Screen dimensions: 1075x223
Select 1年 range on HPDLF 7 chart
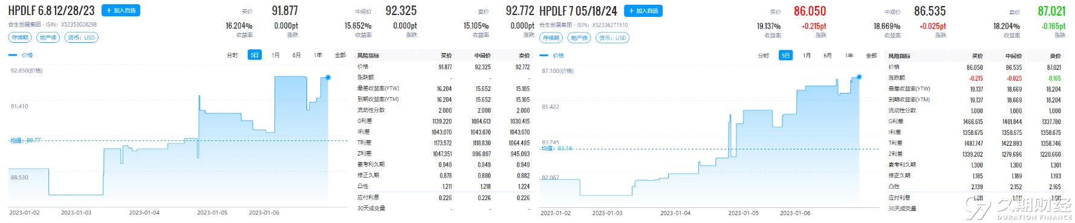point(849,55)
